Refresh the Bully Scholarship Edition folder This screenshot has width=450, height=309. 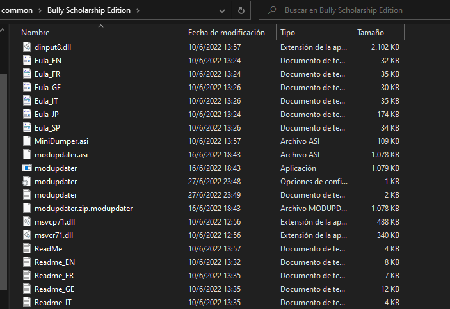[x=241, y=10]
